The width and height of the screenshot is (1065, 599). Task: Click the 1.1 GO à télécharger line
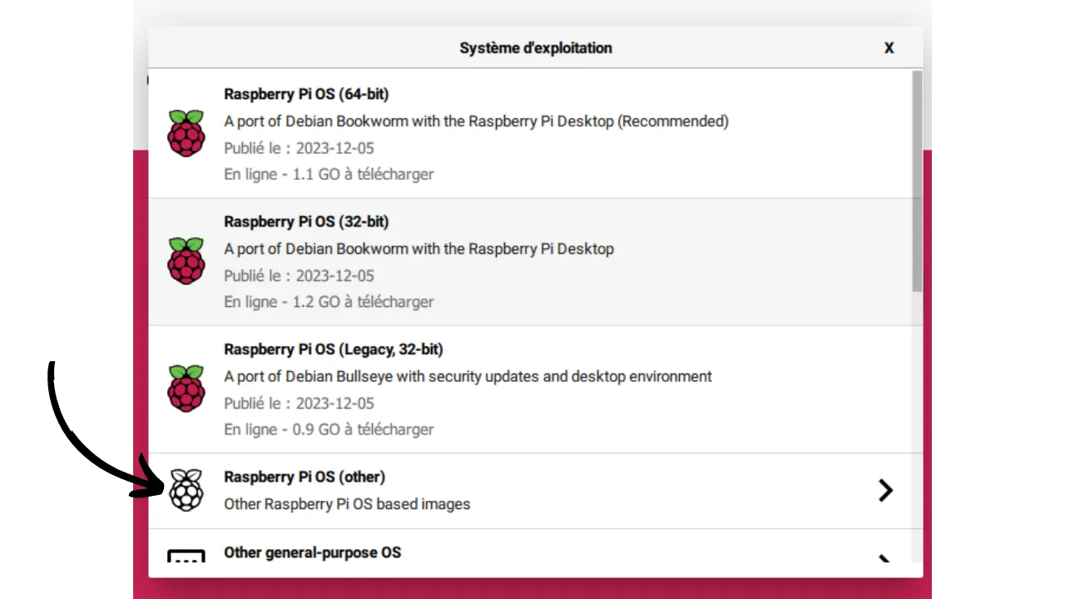(x=329, y=175)
